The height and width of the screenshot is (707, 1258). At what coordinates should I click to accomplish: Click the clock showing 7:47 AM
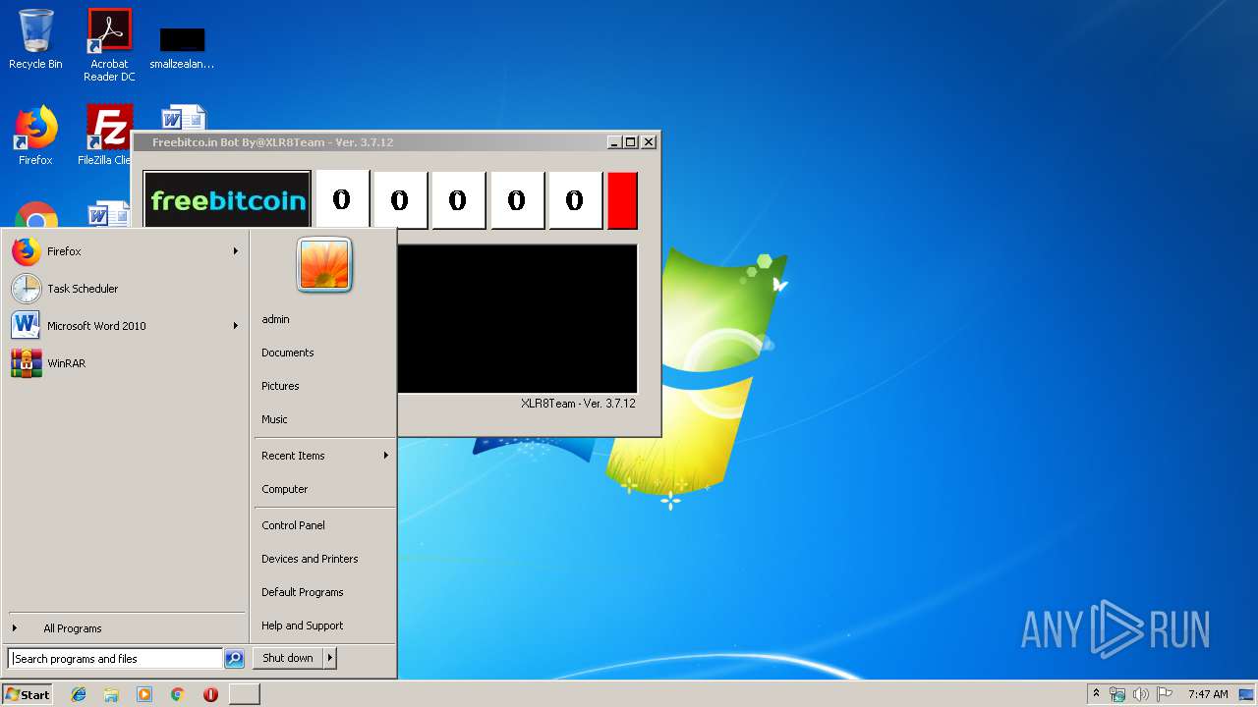coord(1208,694)
